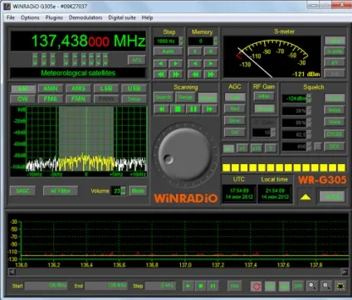
Task: Enable CTCSS squelch
Action: pos(335,134)
